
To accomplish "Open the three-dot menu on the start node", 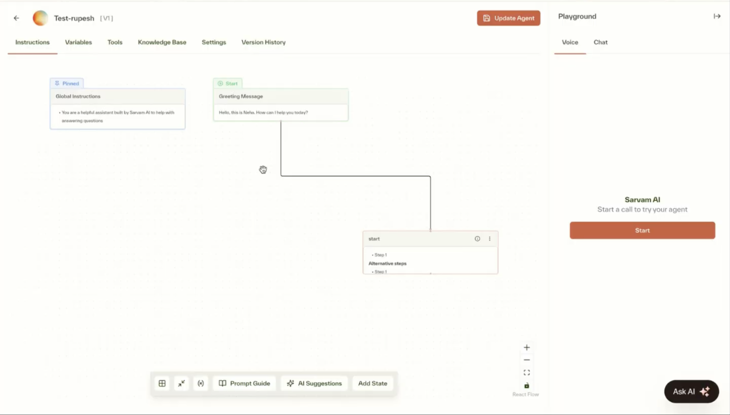I will click(490, 239).
